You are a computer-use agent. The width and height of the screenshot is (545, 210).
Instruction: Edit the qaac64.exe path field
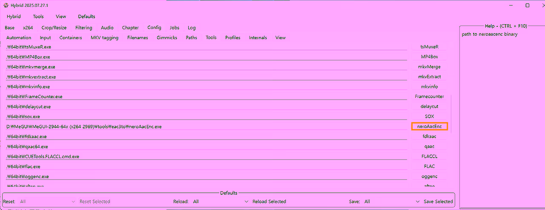tap(206, 147)
